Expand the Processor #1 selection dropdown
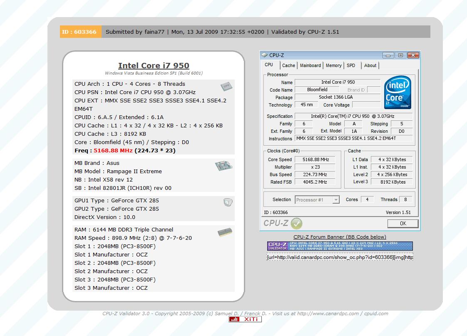 coord(336,199)
